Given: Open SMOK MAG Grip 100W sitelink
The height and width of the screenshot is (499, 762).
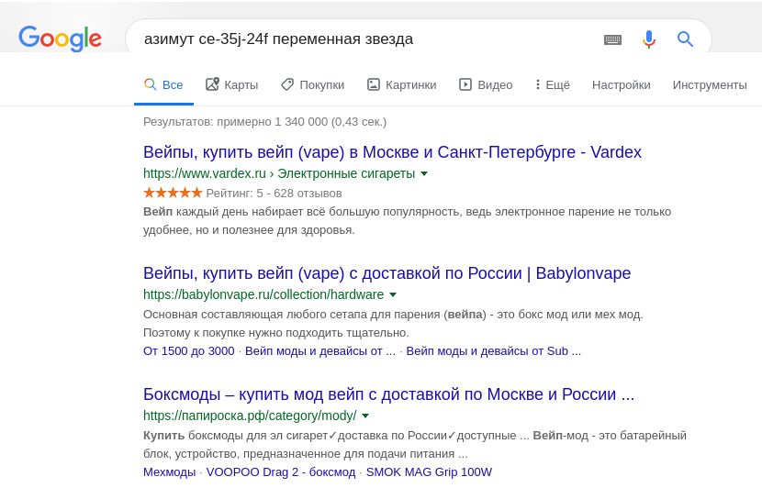Looking at the screenshot, I should [x=429, y=471].
